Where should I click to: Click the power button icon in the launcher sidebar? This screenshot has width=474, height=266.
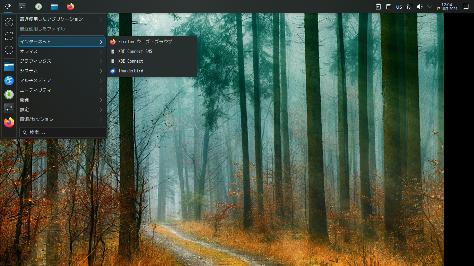tap(9, 50)
